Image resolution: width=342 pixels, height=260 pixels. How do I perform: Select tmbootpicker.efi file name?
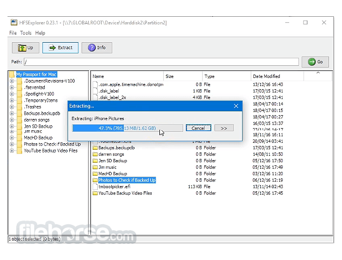pos(115,186)
